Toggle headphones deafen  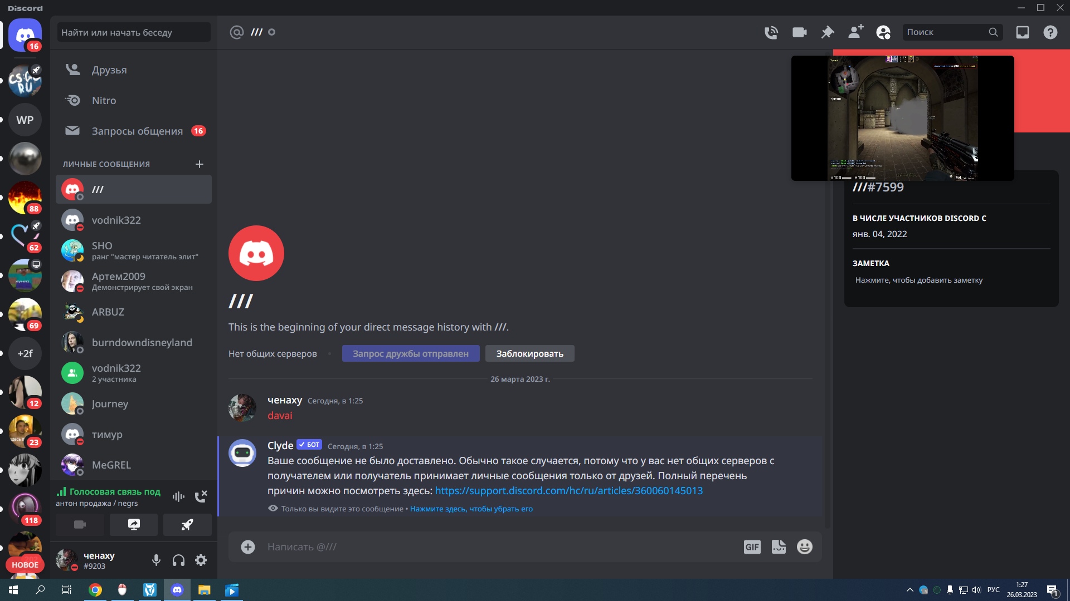click(178, 560)
